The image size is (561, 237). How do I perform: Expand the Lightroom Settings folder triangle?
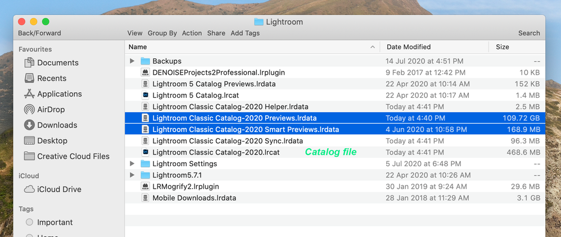(132, 164)
